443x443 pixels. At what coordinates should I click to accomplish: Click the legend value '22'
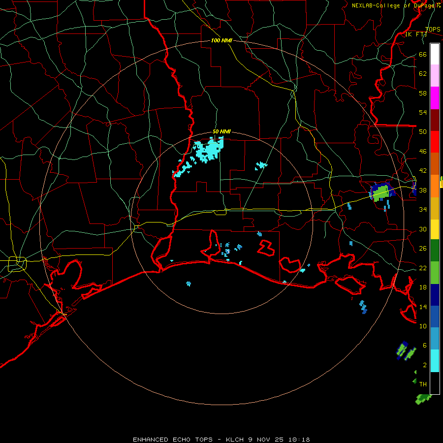423,268
